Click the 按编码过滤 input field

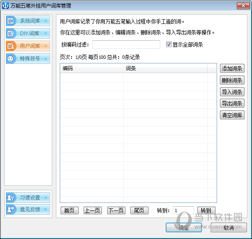[126, 45]
